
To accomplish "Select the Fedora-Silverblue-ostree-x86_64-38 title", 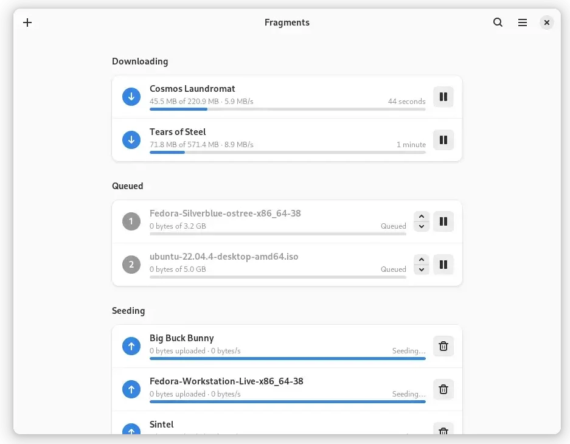I will (x=225, y=213).
